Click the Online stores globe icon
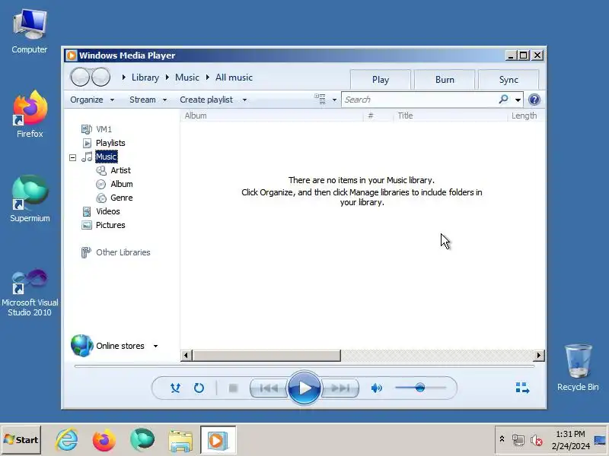This screenshot has height=456, width=609. click(82, 346)
